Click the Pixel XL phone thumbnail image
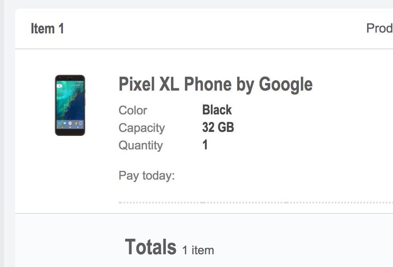This screenshot has width=393, height=267. pyautogui.click(x=70, y=105)
